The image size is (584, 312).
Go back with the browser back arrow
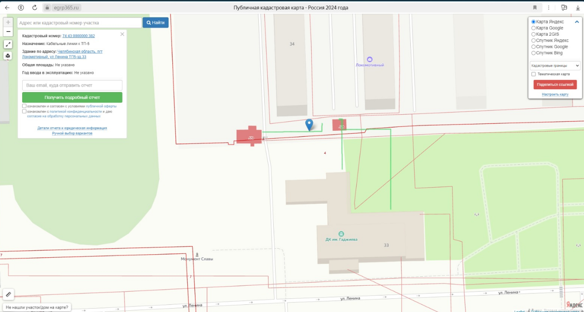click(7, 8)
